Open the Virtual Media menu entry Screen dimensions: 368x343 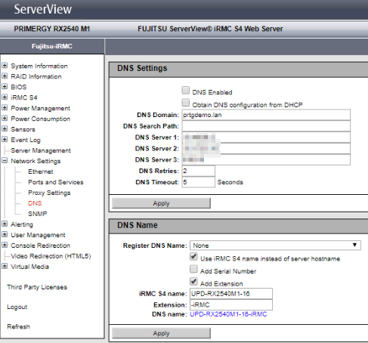click(29, 267)
